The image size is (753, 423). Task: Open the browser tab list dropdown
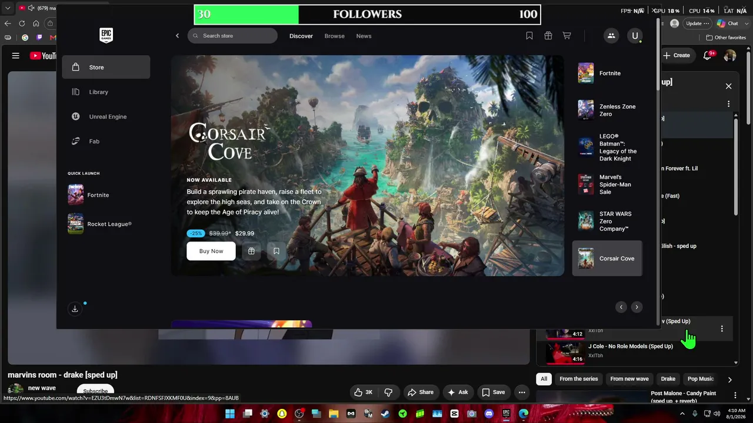pos(8,8)
